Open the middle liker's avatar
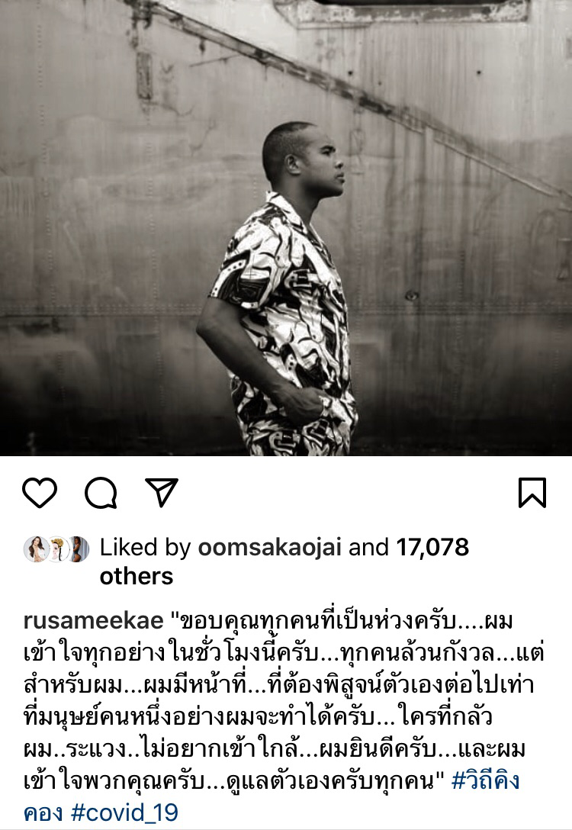572x830 pixels. (x=58, y=549)
